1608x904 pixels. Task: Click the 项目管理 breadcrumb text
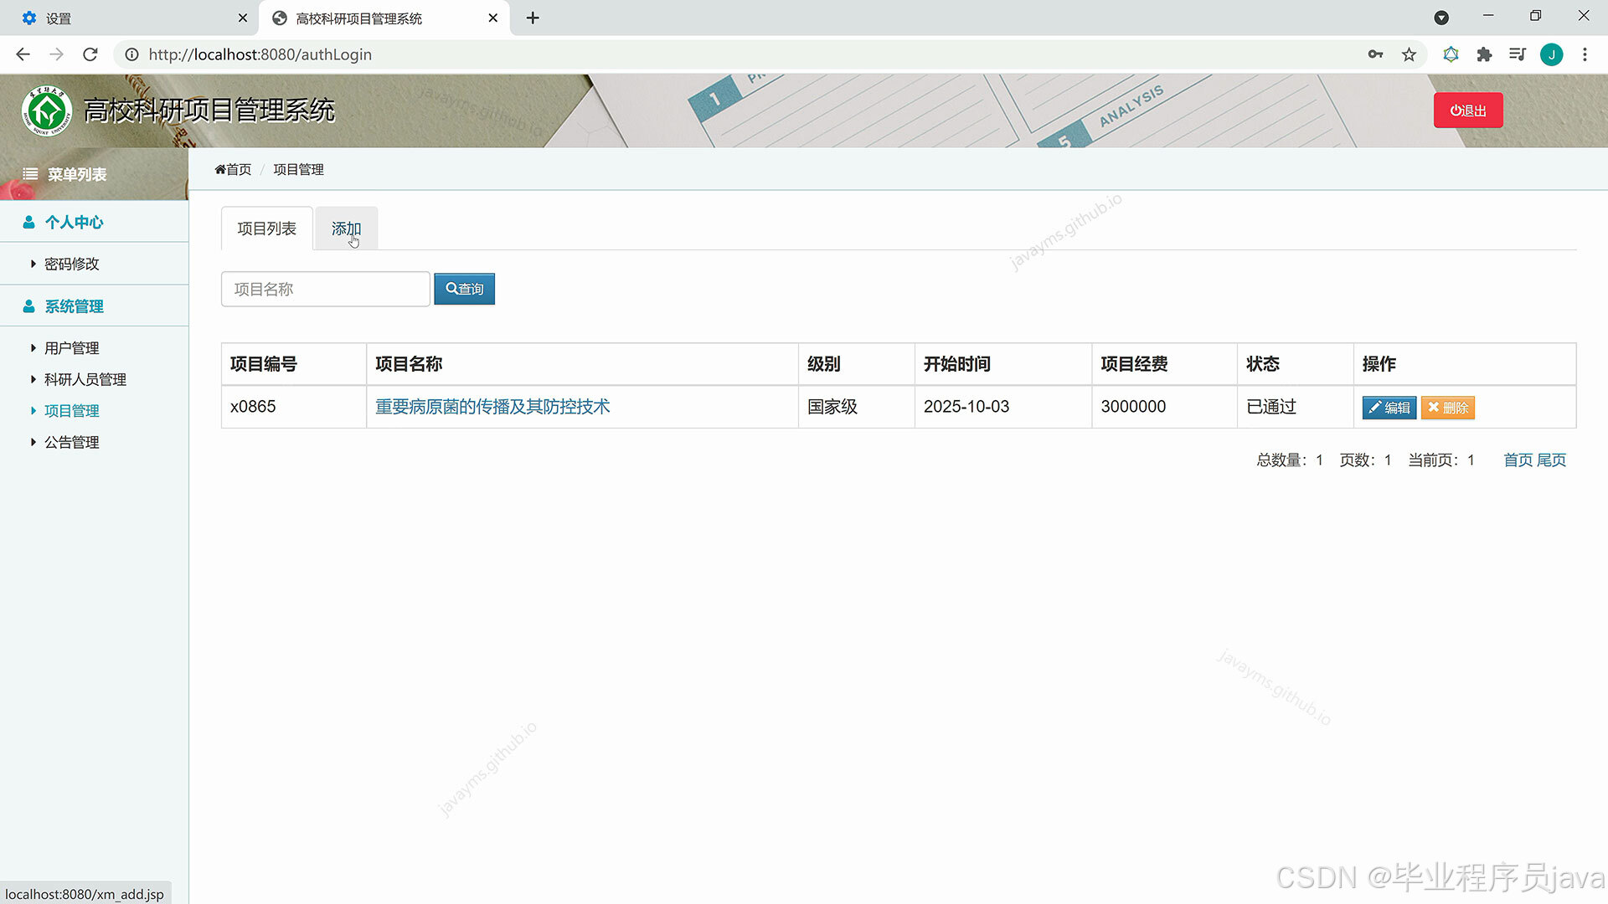[x=298, y=169]
